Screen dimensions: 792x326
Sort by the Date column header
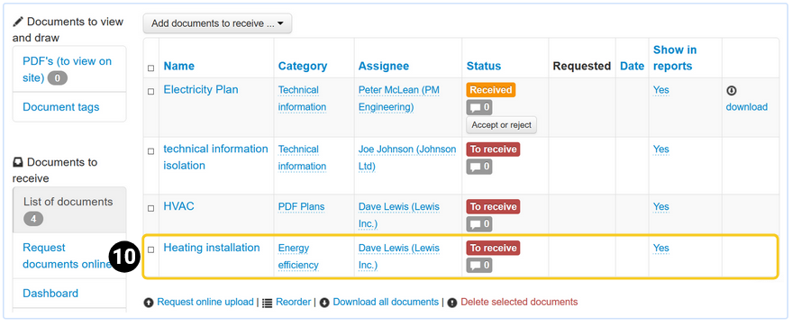click(632, 66)
